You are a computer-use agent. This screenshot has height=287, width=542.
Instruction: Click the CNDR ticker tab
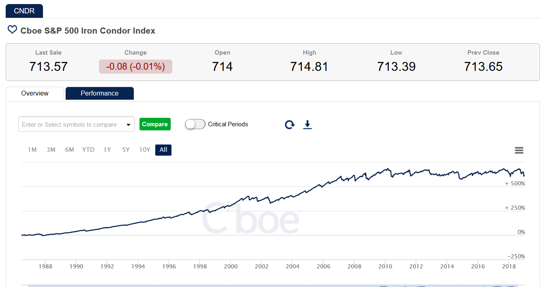point(24,11)
